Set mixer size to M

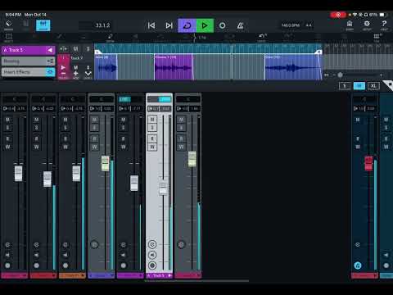pos(359,86)
